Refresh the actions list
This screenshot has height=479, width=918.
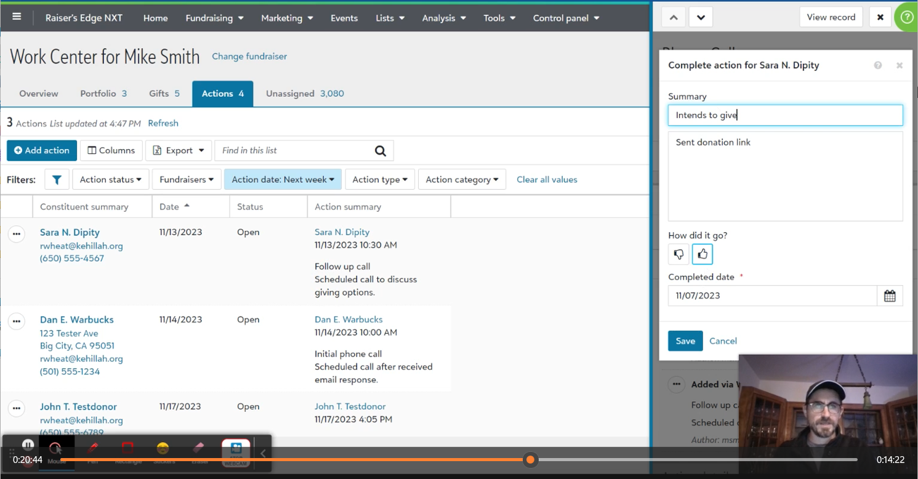(x=163, y=123)
